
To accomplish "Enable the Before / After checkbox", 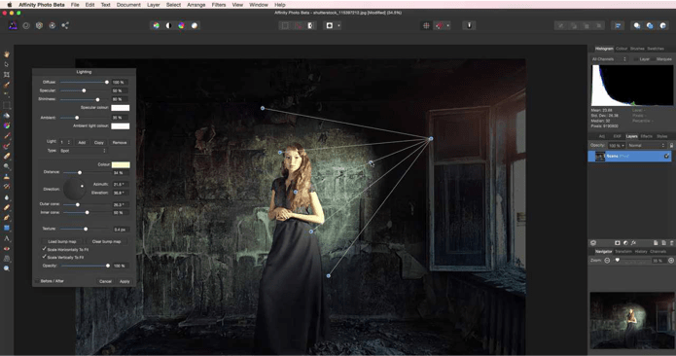I will tap(37, 281).
